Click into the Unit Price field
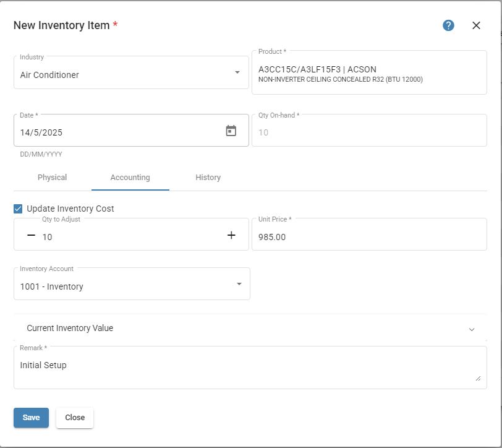The image size is (502, 448). click(368, 237)
